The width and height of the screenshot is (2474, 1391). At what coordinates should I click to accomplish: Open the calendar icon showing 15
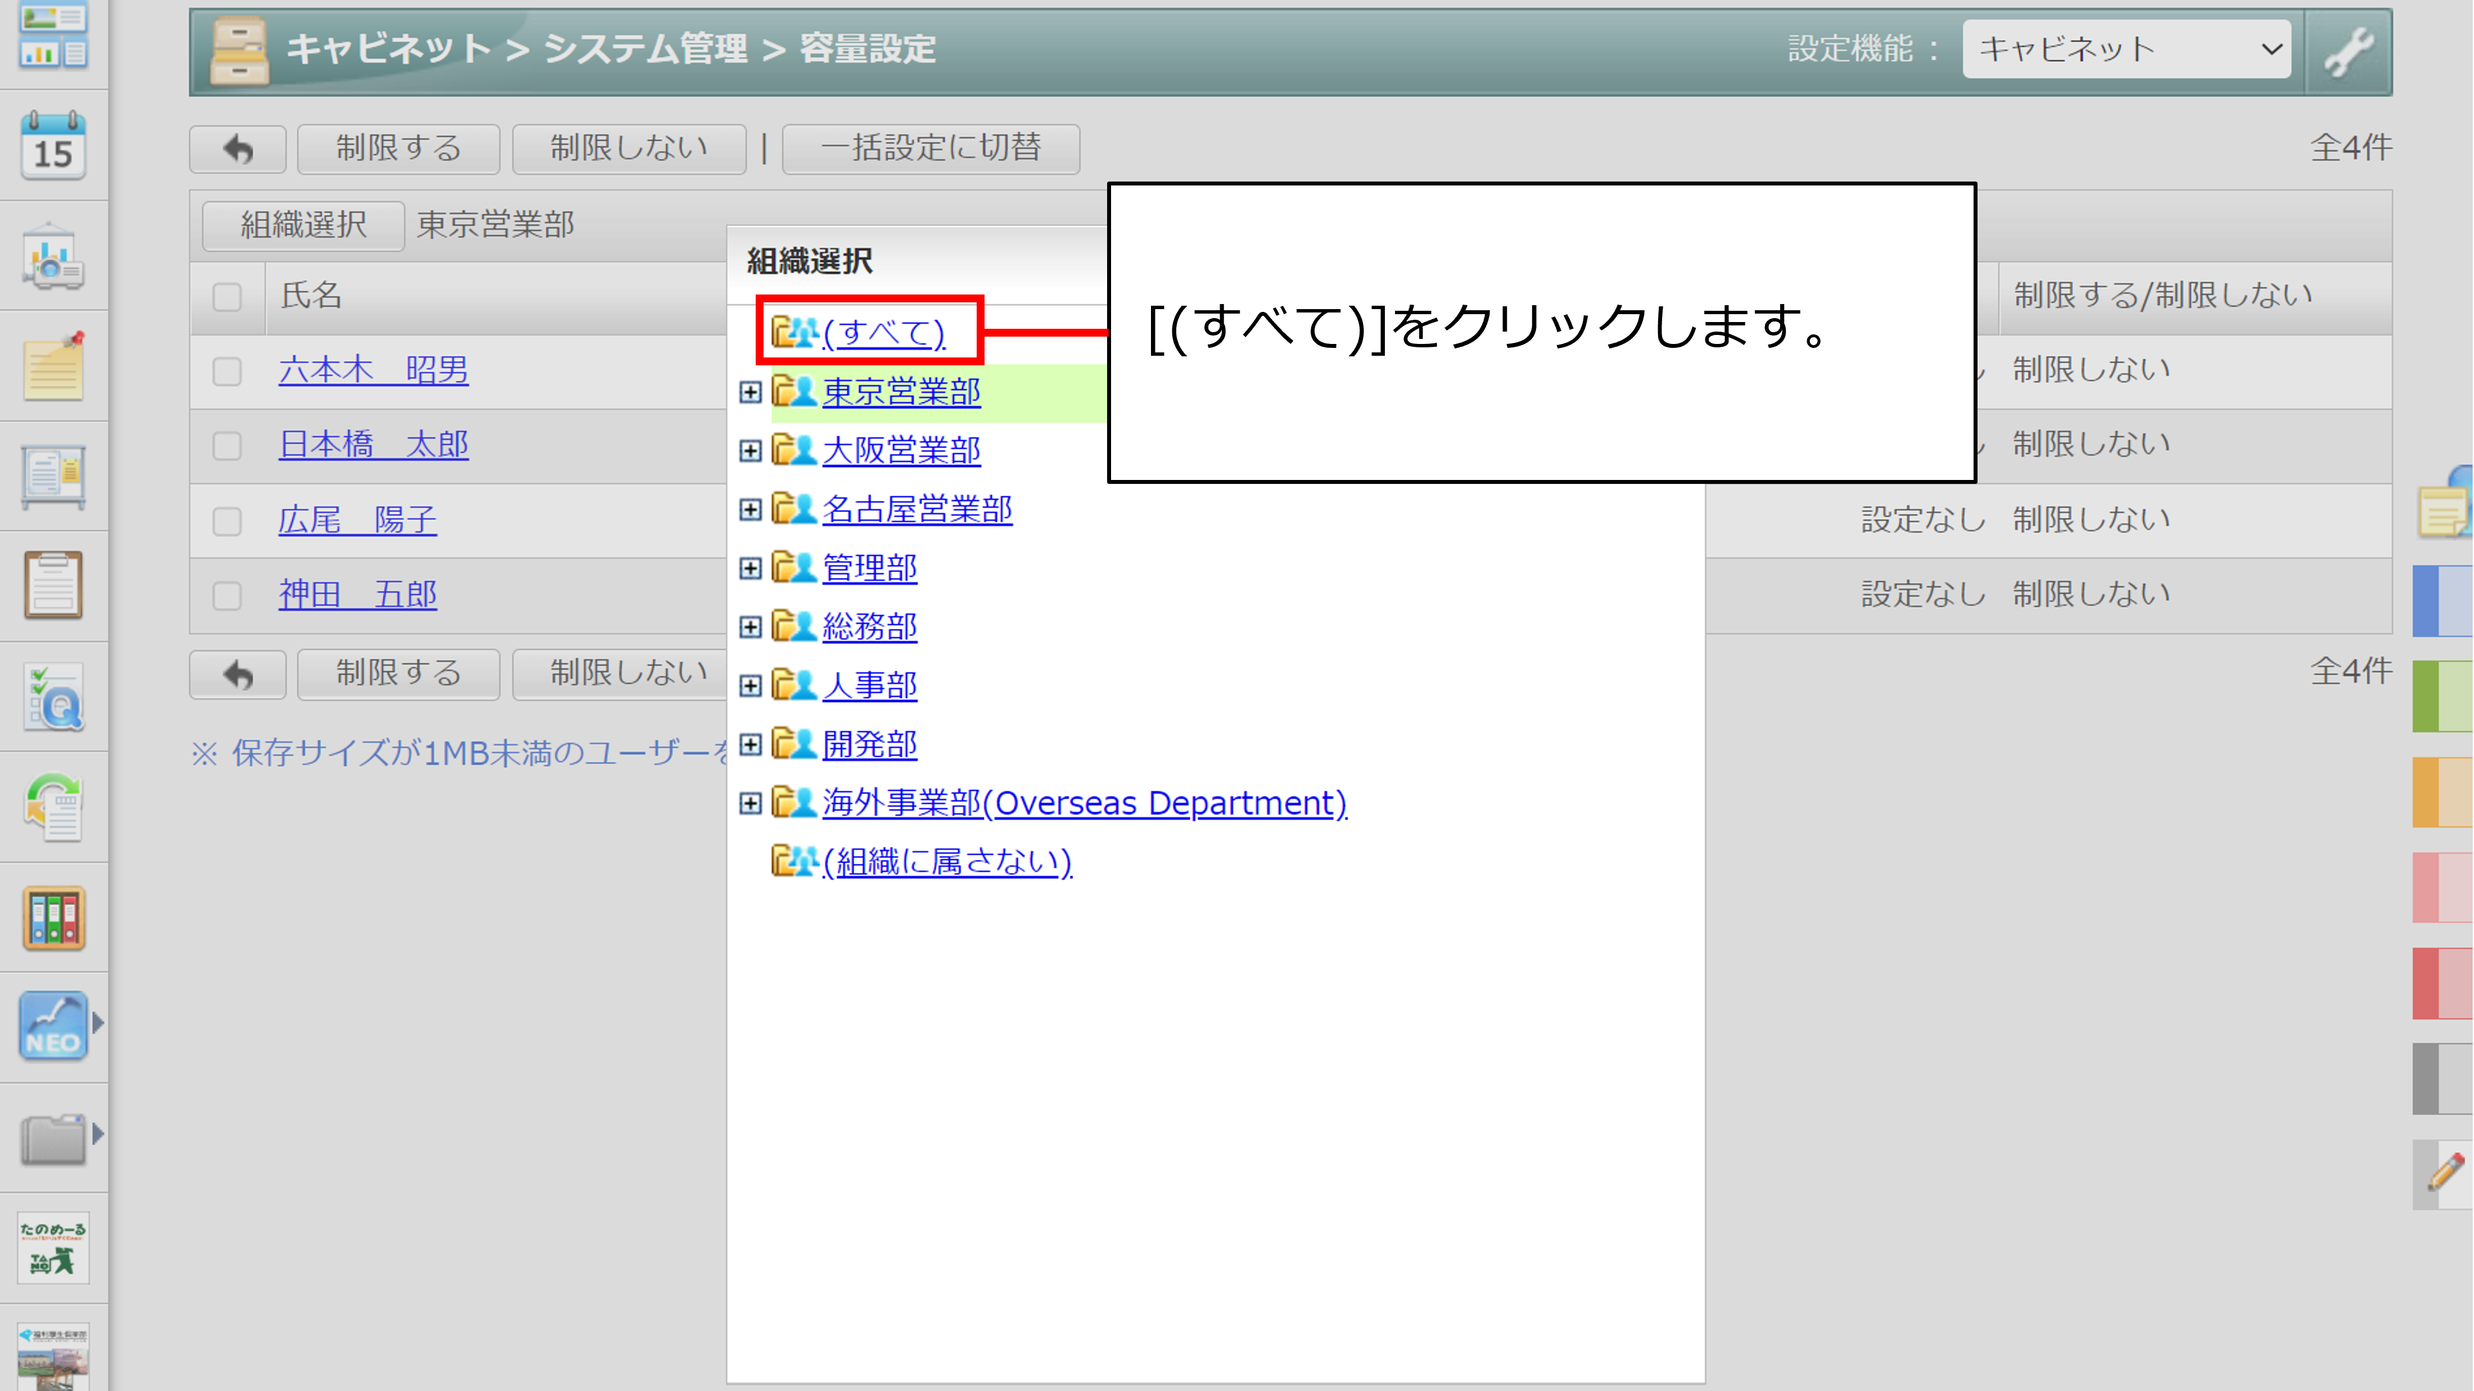(53, 147)
